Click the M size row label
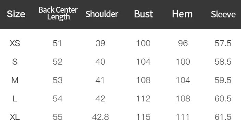Screen dimensions: 241x126 pos(15,80)
